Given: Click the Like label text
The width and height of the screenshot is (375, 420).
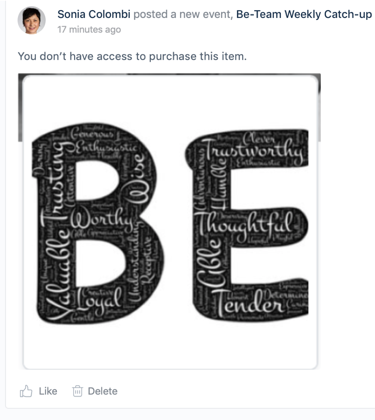Looking at the screenshot, I should [x=48, y=391].
